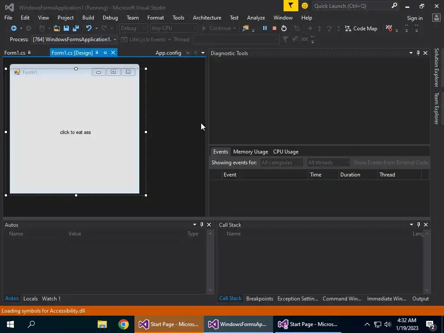Open the Debug menu

coord(110,17)
